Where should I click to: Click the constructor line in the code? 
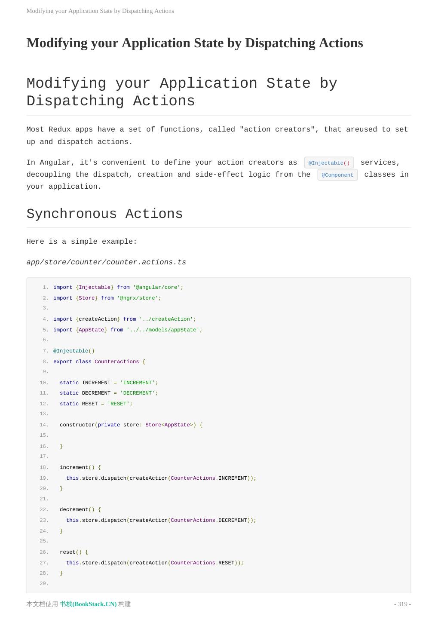tap(131, 425)
